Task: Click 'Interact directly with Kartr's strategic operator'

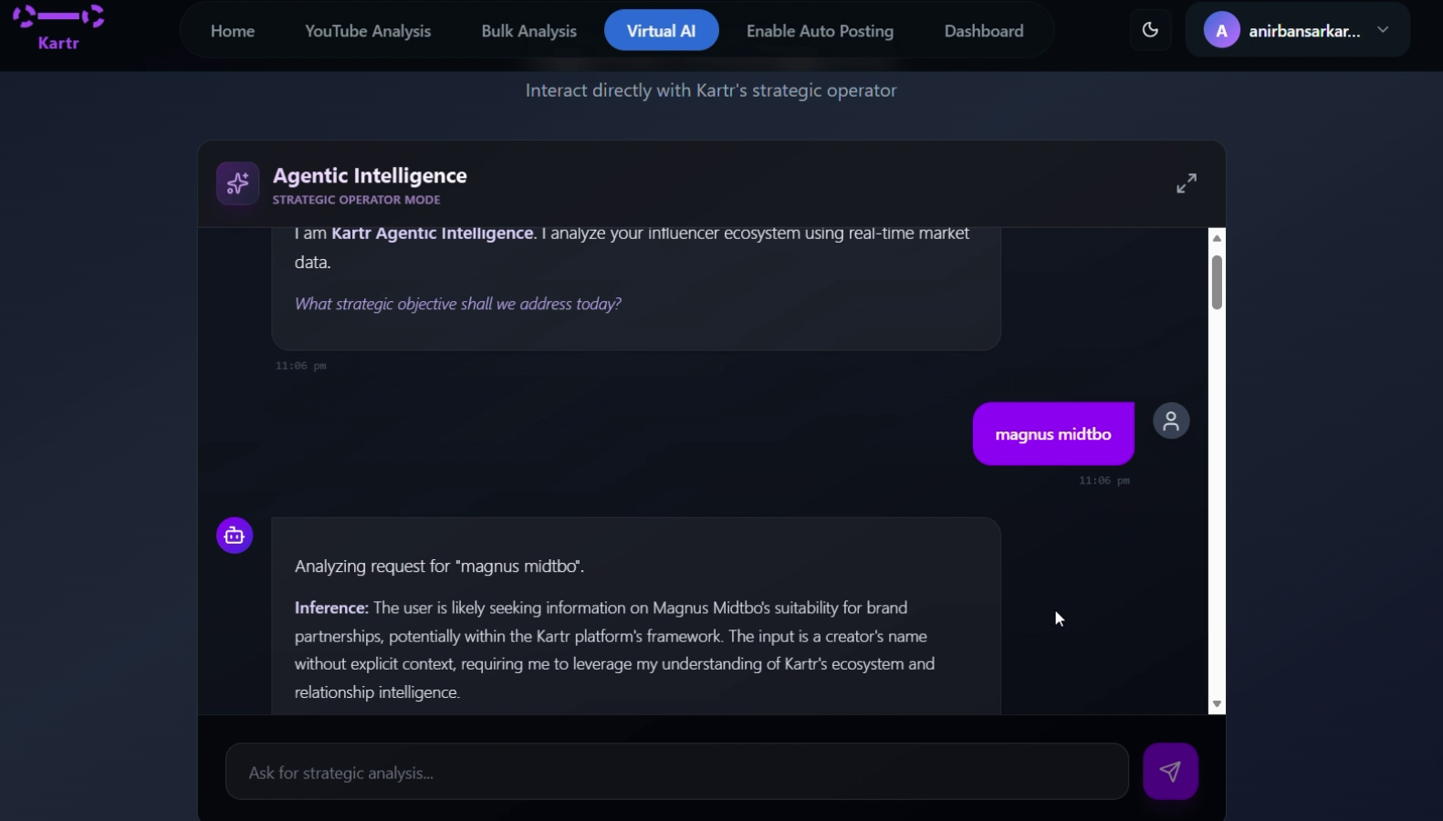Action: pyautogui.click(x=711, y=90)
